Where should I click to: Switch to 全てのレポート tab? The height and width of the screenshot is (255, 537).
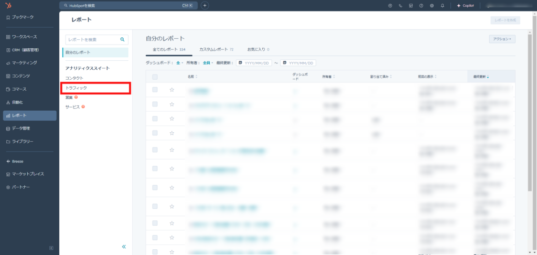(169, 50)
